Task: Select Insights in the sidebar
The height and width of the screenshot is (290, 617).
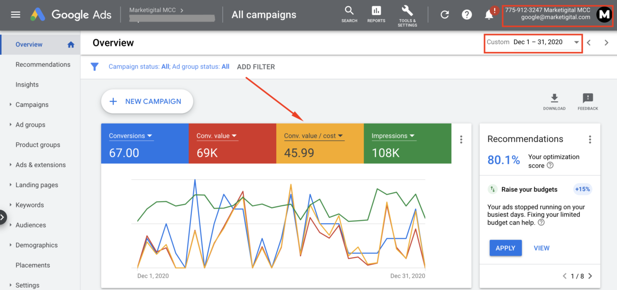Action: (x=27, y=85)
